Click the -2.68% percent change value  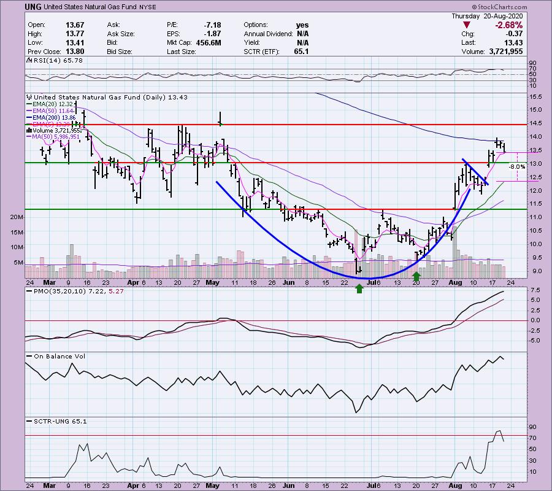click(508, 25)
